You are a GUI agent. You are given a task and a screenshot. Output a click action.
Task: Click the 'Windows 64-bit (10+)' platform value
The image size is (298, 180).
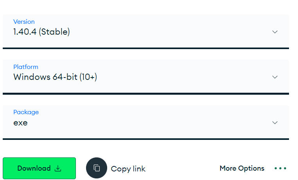[x=55, y=77]
